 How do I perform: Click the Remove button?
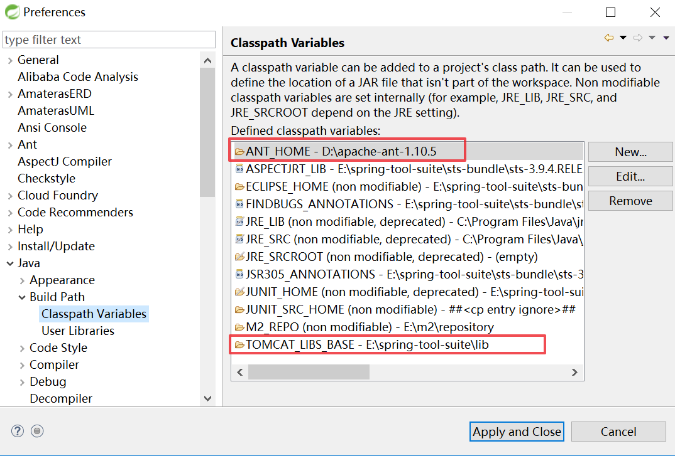[x=630, y=201]
